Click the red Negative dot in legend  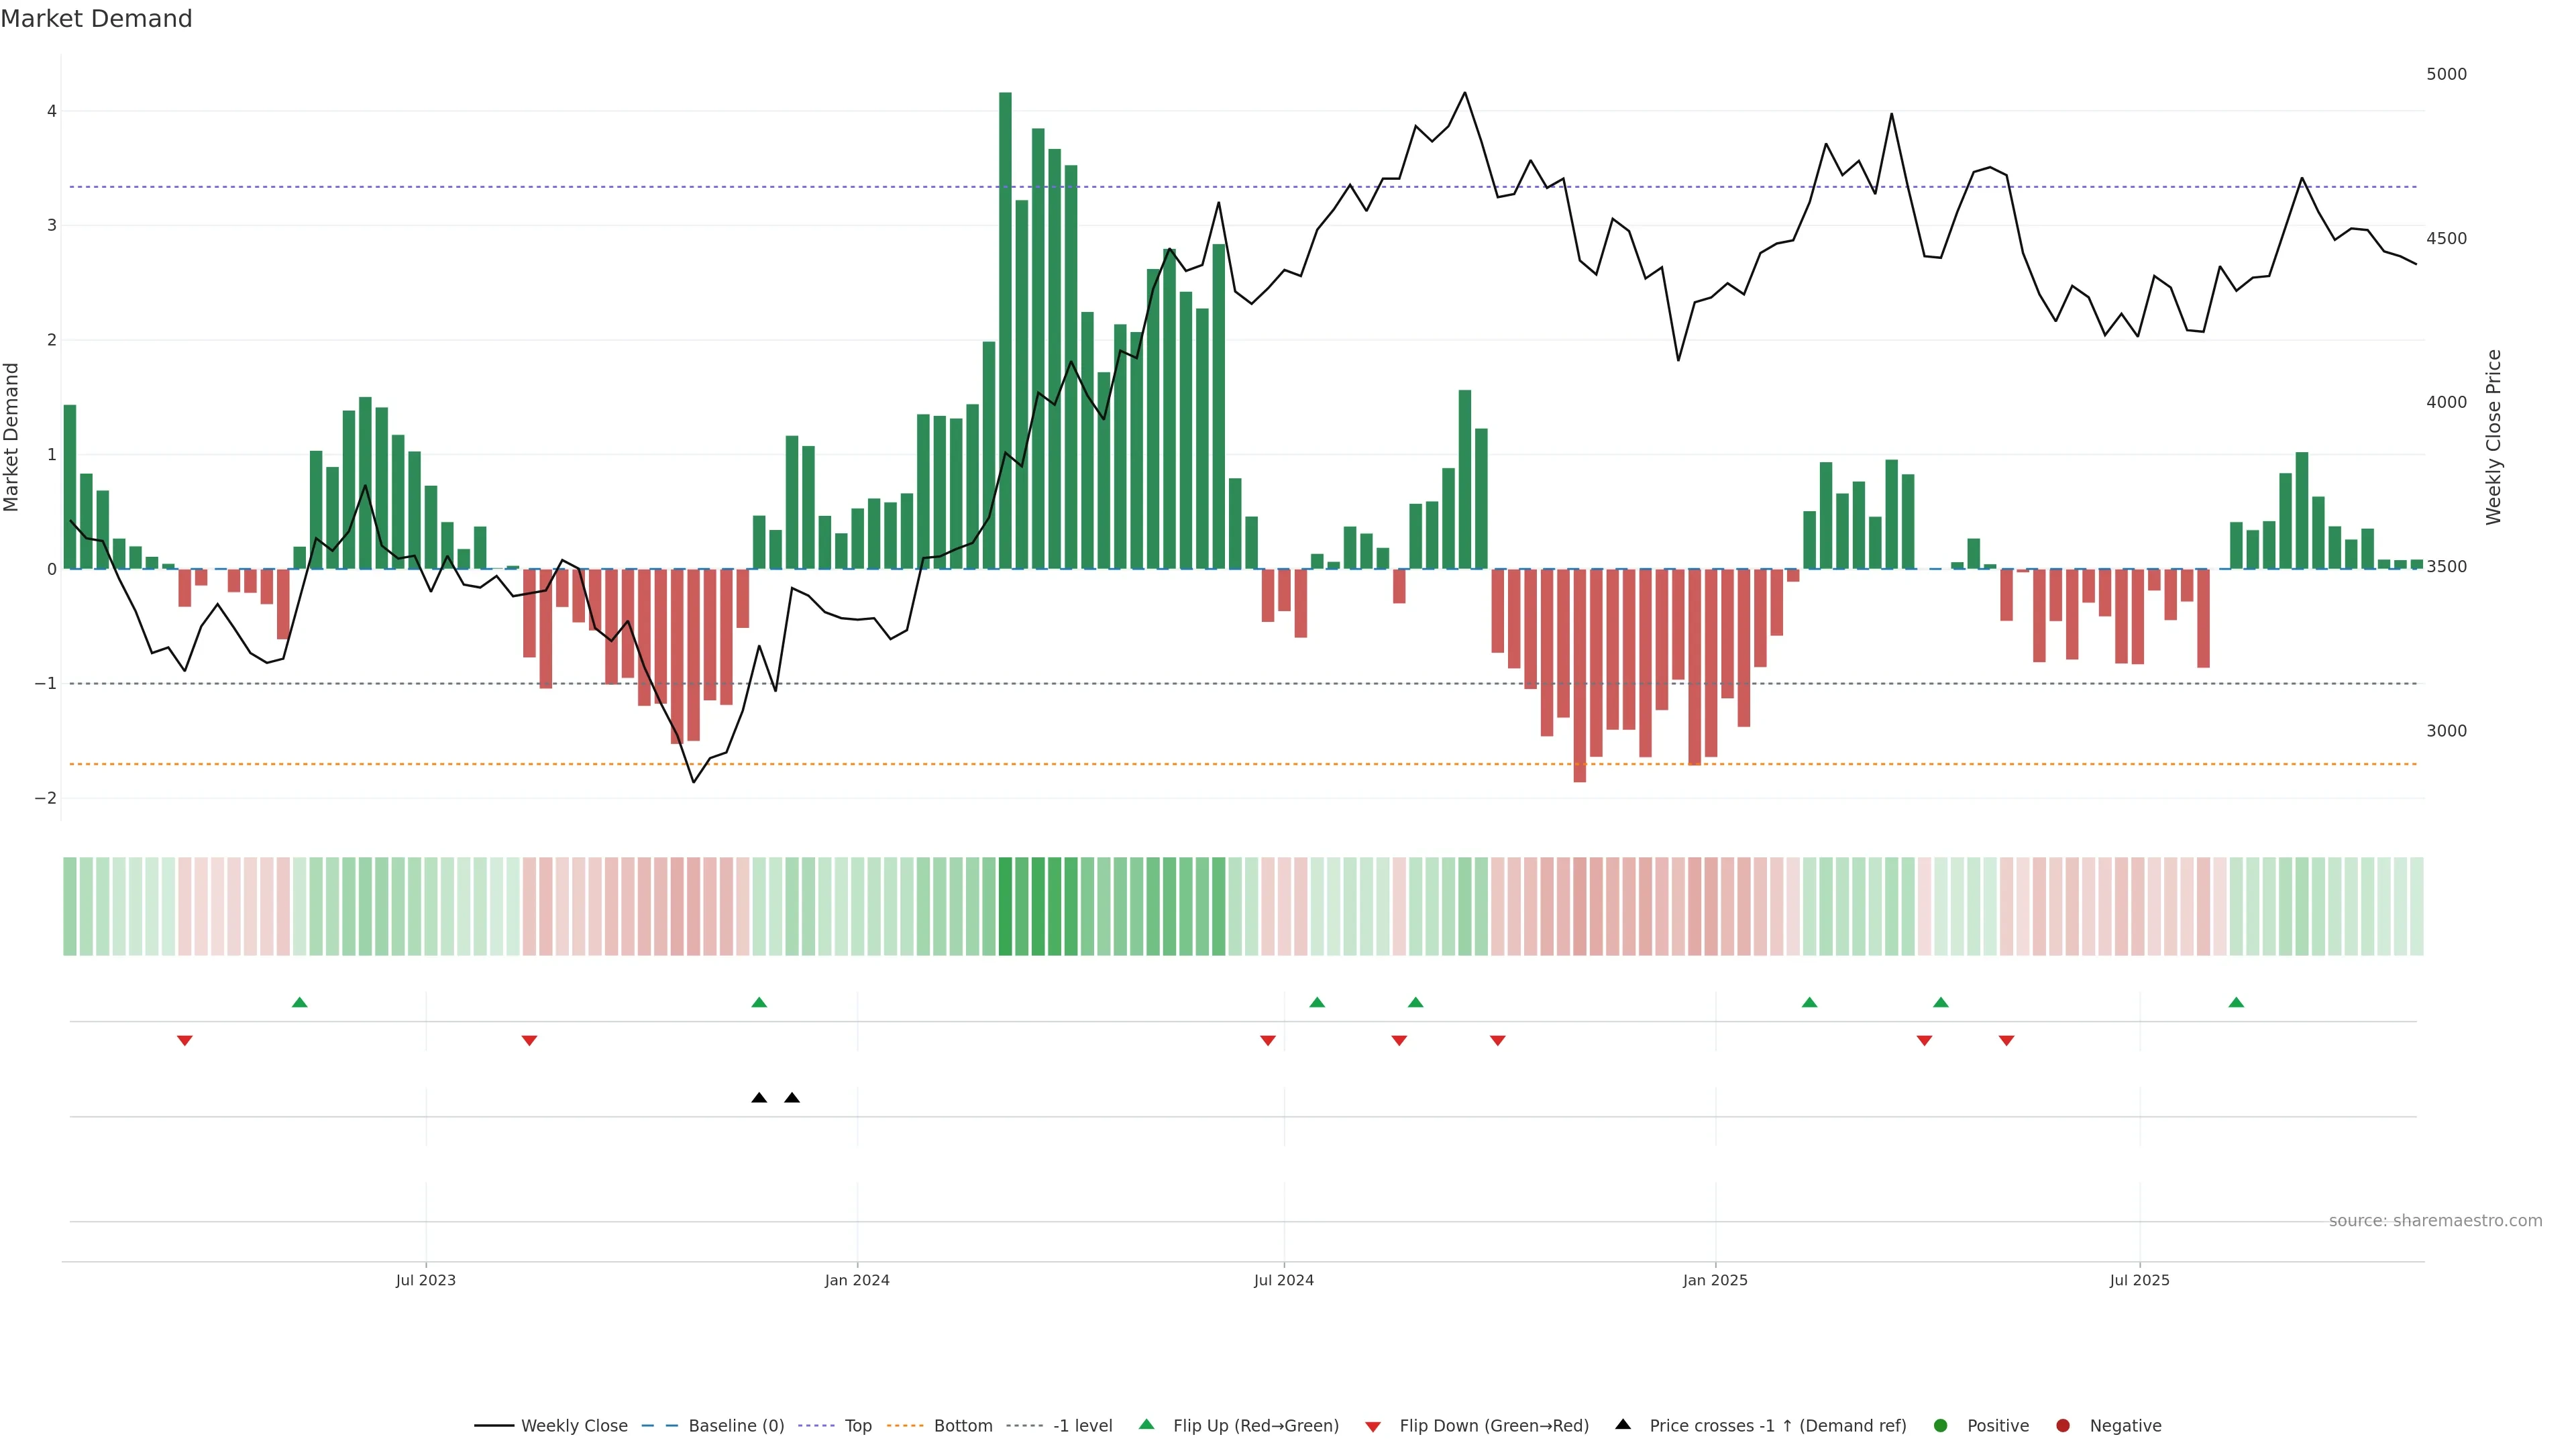pyautogui.click(x=2063, y=1425)
